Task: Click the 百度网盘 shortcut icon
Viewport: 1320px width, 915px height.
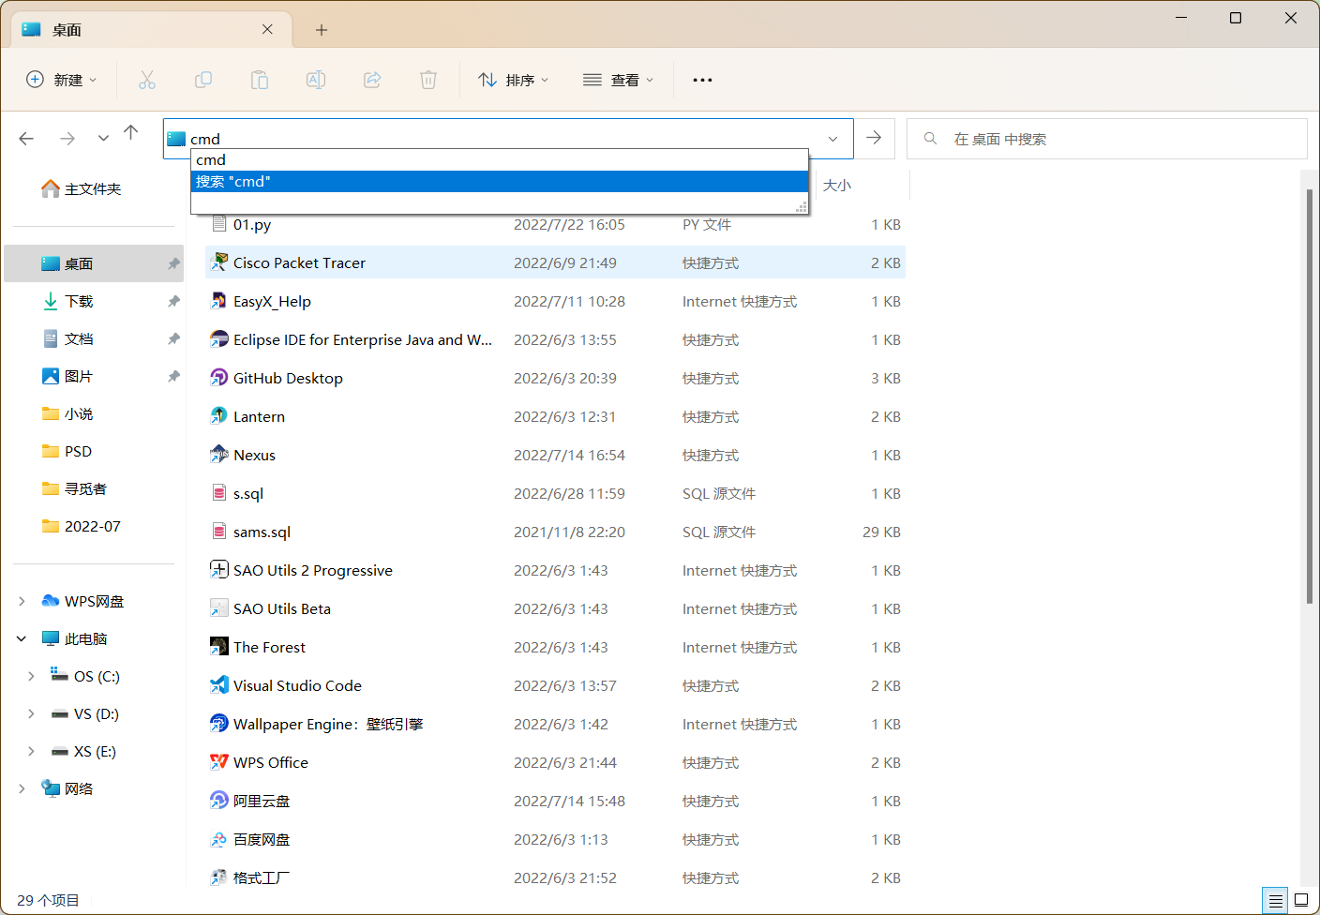Action: (218, 839)
